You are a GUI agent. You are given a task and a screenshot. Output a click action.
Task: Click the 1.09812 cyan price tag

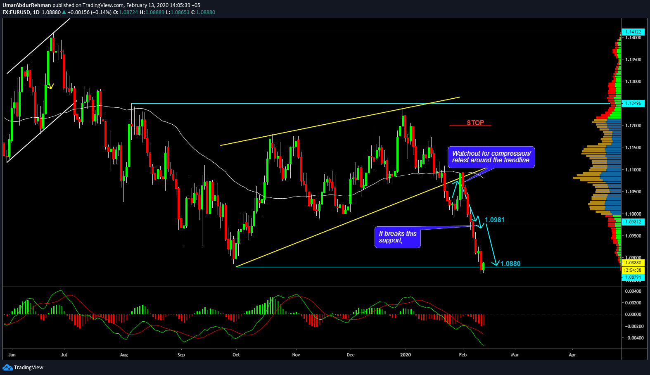[633, 222]
